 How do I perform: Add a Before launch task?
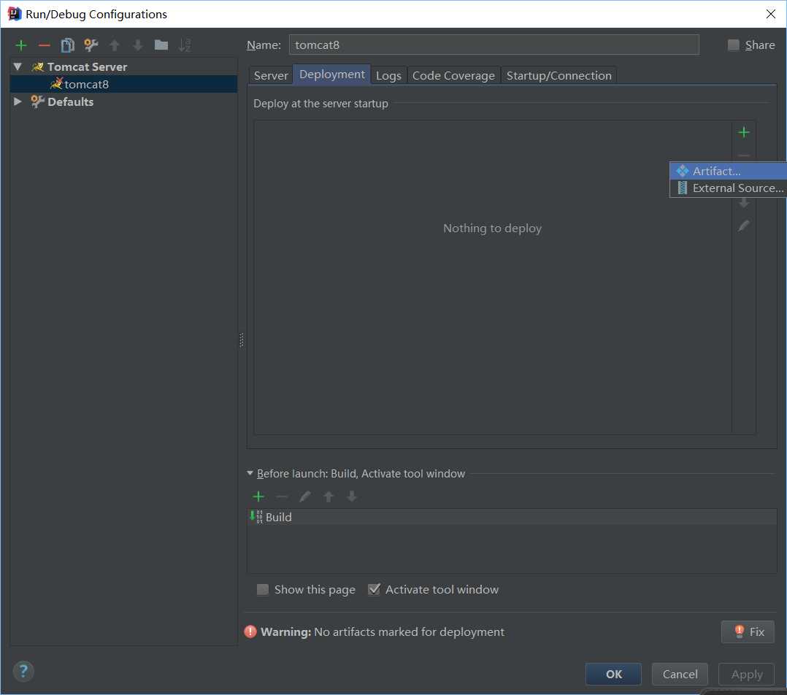(258, 496)
